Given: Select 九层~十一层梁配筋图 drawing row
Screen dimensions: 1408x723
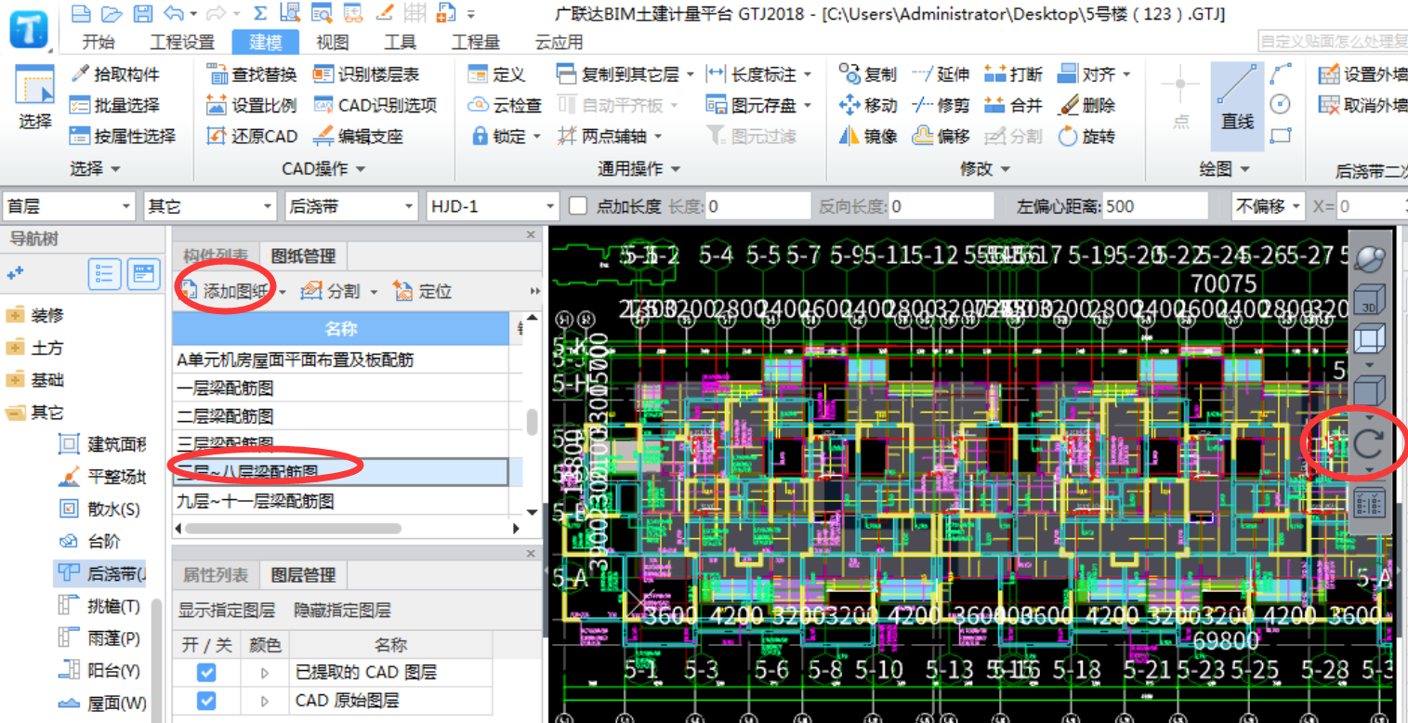Looking at the screenshot, I should pyautogui.click(x=341, y=501).
